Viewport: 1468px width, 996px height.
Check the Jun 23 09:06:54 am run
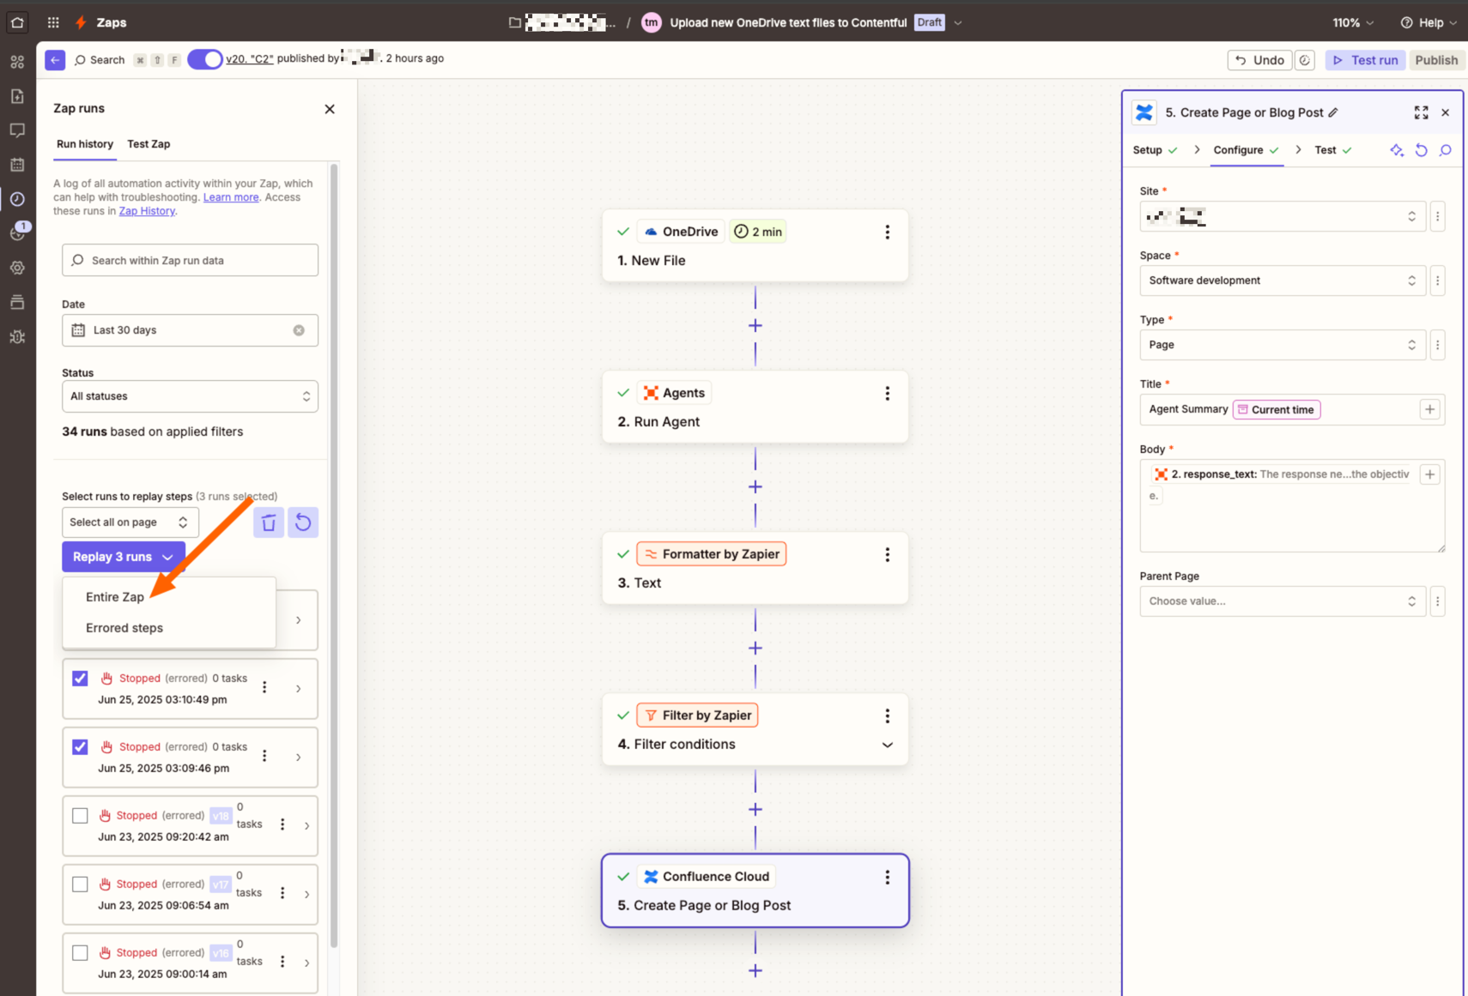[80, 884]
